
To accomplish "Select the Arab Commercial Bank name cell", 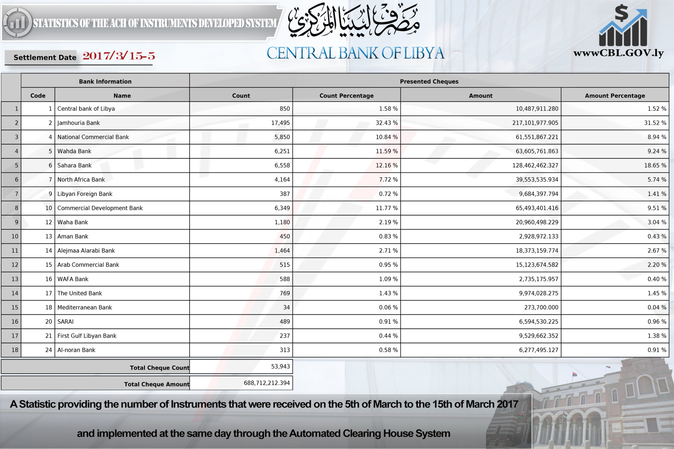I will point(122,265).
